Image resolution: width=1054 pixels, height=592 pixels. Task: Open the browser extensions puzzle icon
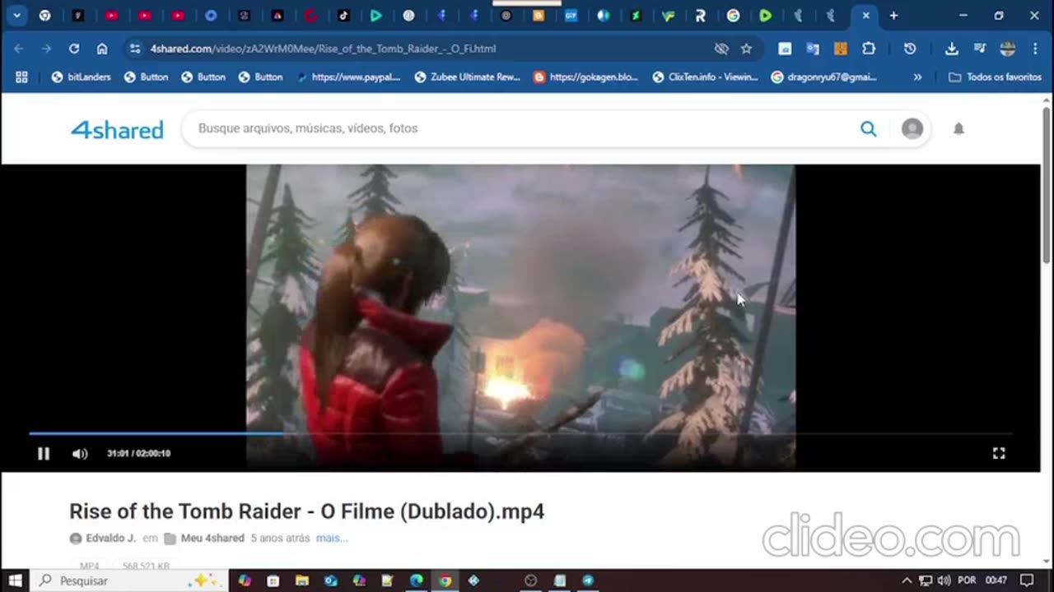pos(869,49)
